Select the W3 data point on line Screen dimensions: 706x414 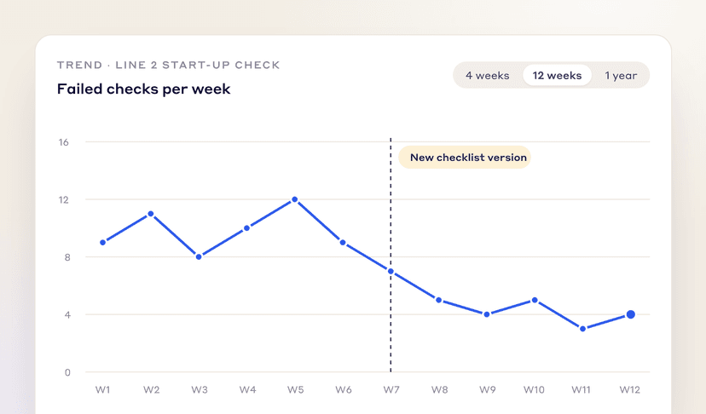(199, 257)
